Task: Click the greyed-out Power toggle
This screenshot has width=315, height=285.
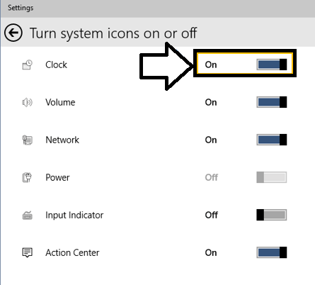Action: [272, 177]
